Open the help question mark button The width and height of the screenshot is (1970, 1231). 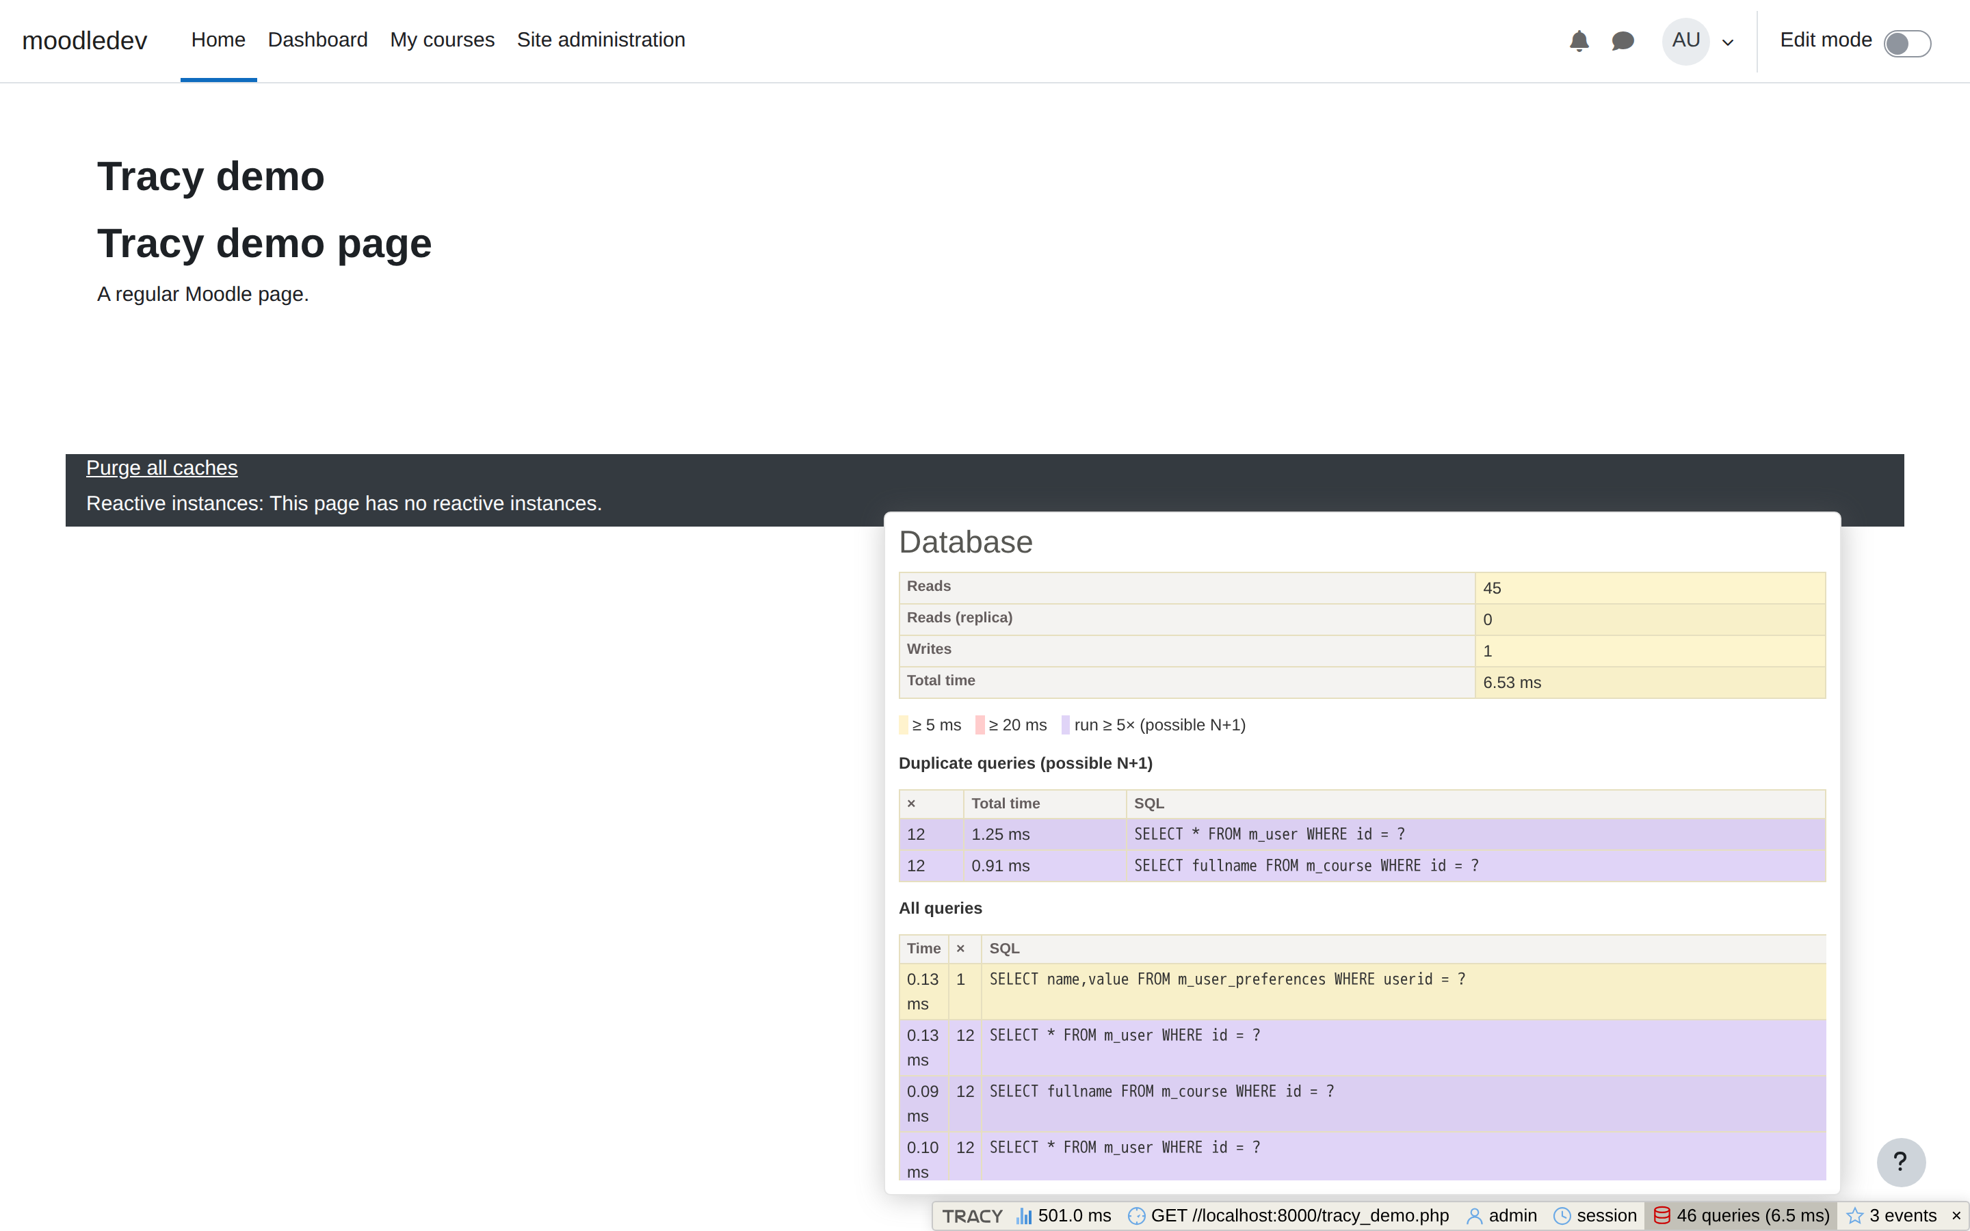point(1900,1162)
